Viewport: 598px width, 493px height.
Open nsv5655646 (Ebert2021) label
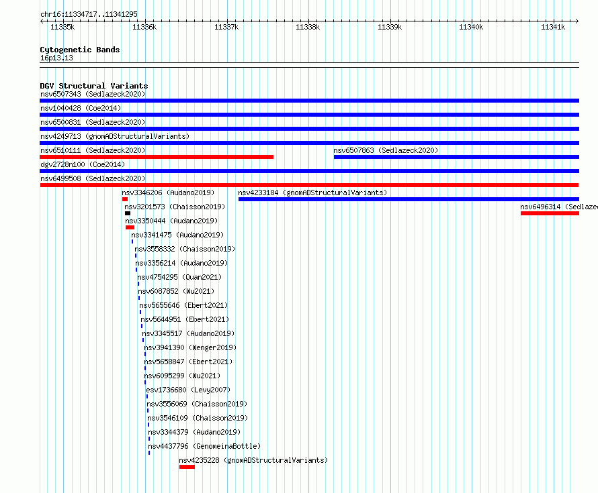[x=183, y=305]
